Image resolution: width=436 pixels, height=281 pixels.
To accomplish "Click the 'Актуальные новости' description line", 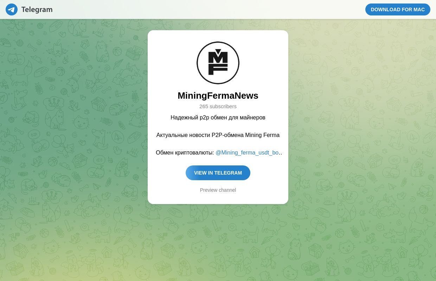I will tap(218, 135).
